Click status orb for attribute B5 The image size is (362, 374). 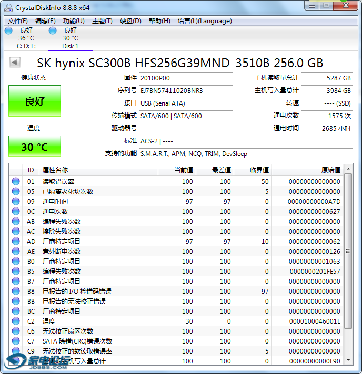click(x=16, y=271)
